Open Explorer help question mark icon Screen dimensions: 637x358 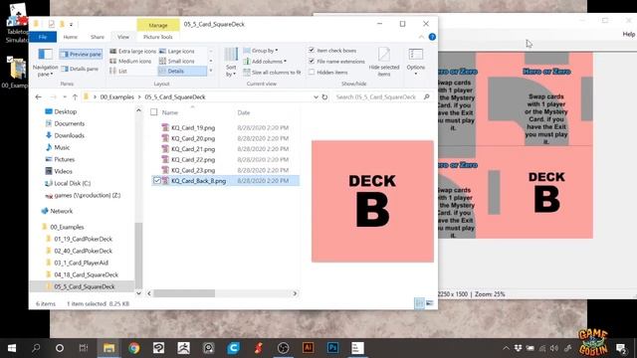(x=432, y=37)
